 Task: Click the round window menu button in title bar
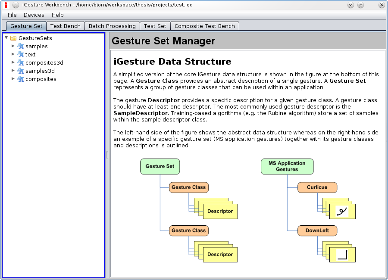tap(16, 5)
